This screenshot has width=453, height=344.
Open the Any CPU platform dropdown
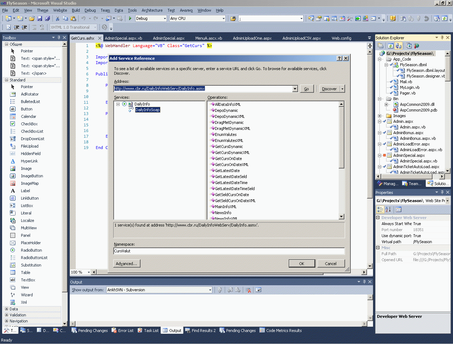tap(223, 18)
